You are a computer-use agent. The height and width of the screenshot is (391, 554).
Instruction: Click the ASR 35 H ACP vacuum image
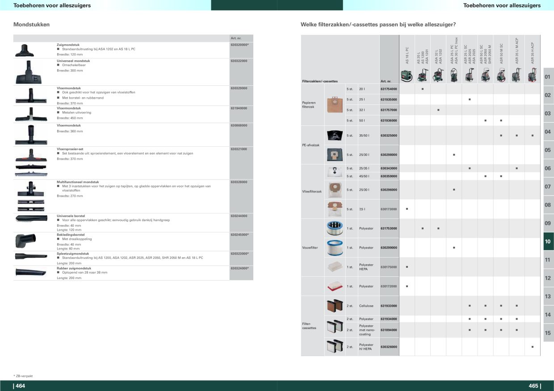click(x=532, y=75)
